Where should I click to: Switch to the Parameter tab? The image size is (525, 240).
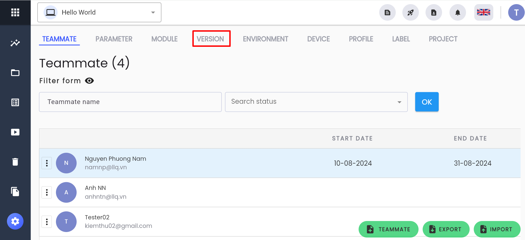[x=114, y=39]
